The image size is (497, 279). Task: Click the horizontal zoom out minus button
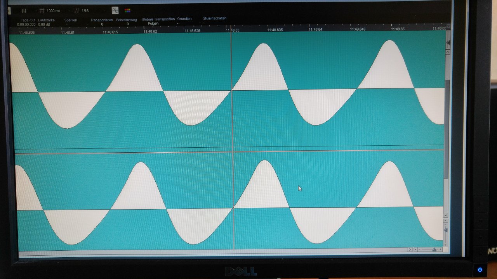420,250
